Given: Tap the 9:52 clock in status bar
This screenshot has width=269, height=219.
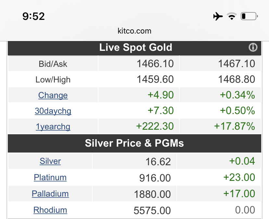Looking at the screenshot, I should click(33, 16).
